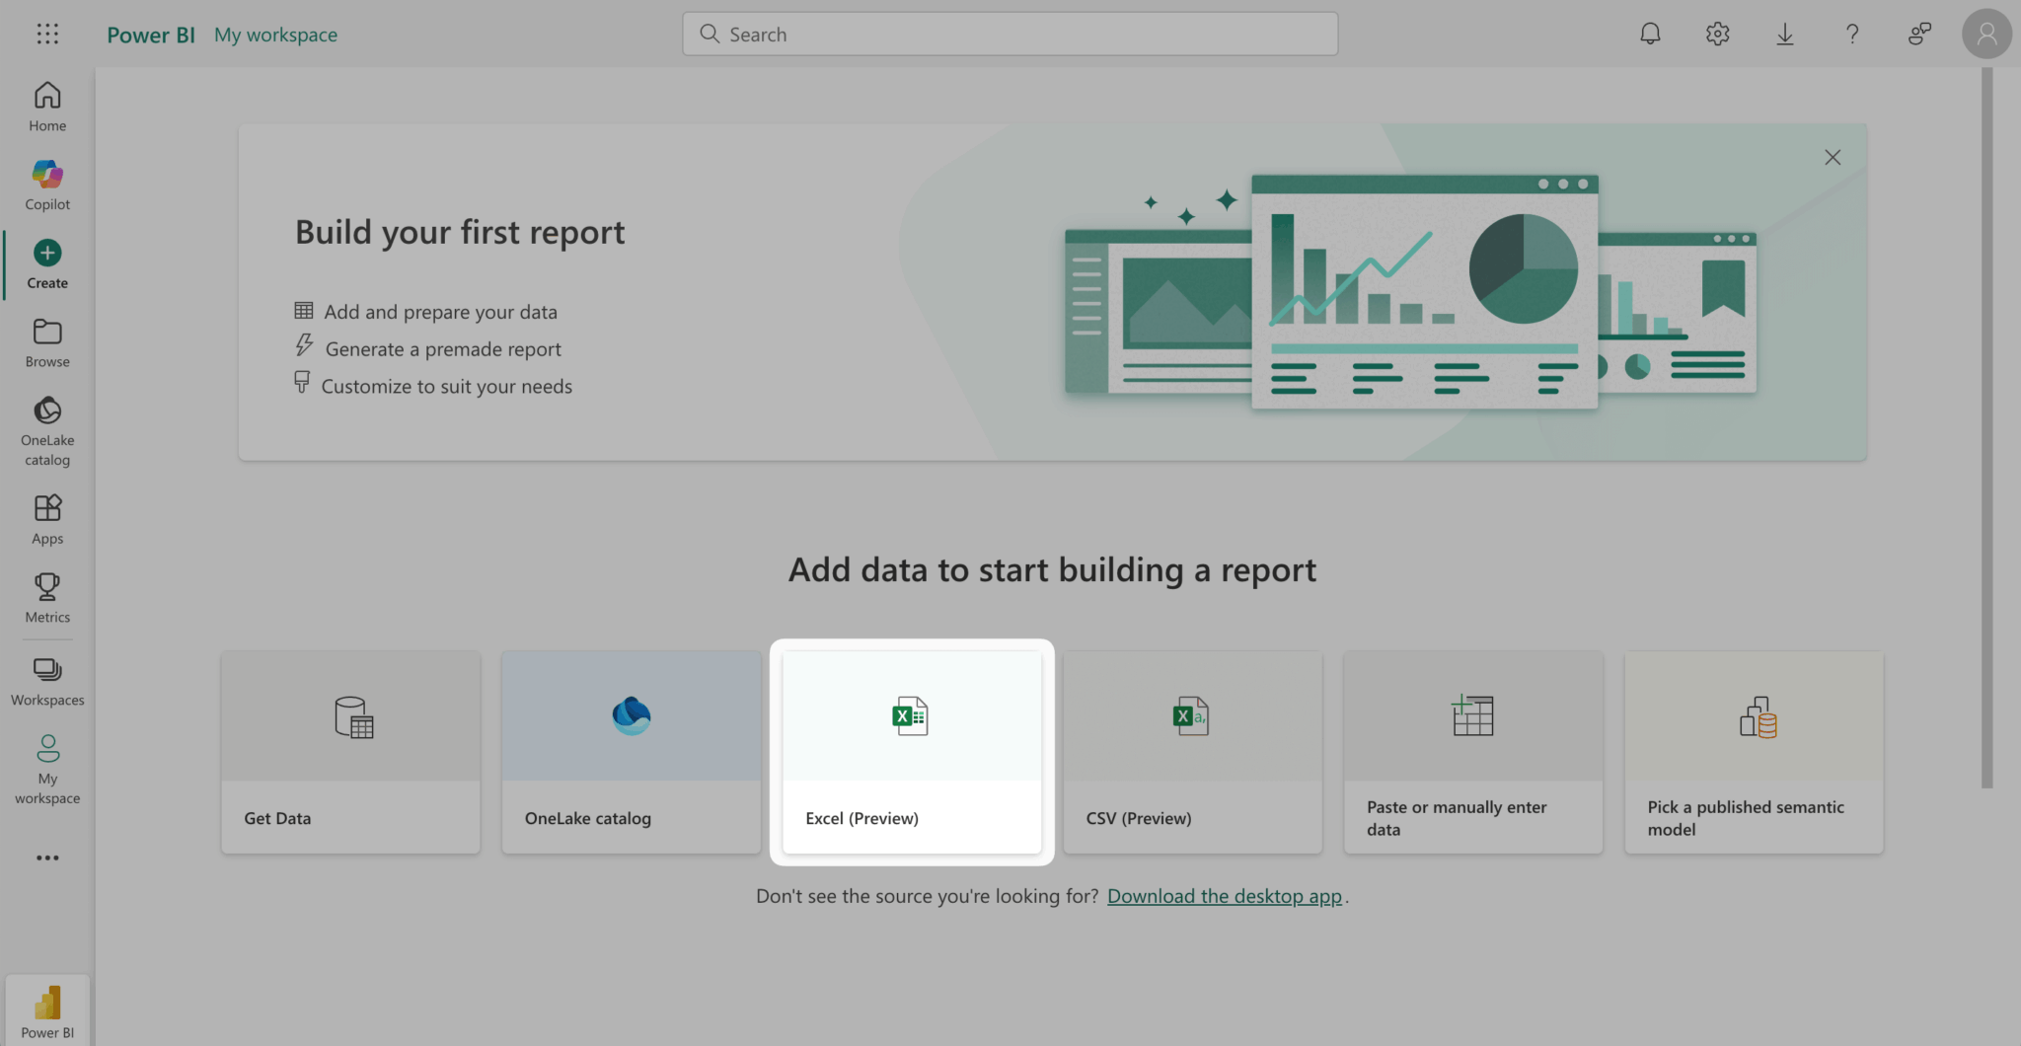Click into the Search field
This screenshot has width=2021, height=1046.
[x=1010, y=35]
